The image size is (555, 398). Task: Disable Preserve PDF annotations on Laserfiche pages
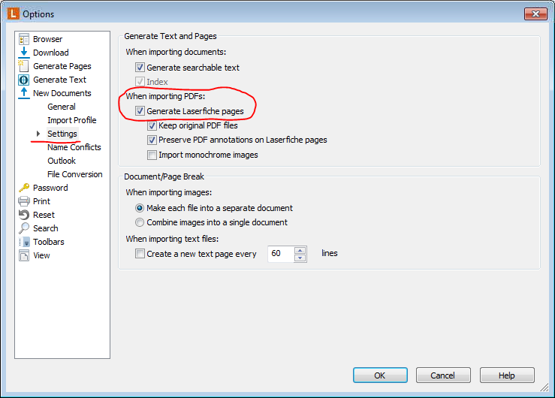click(152, 140)
